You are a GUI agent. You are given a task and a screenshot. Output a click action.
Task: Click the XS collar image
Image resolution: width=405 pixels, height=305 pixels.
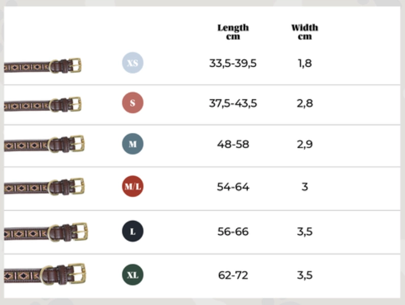[43, 66]
